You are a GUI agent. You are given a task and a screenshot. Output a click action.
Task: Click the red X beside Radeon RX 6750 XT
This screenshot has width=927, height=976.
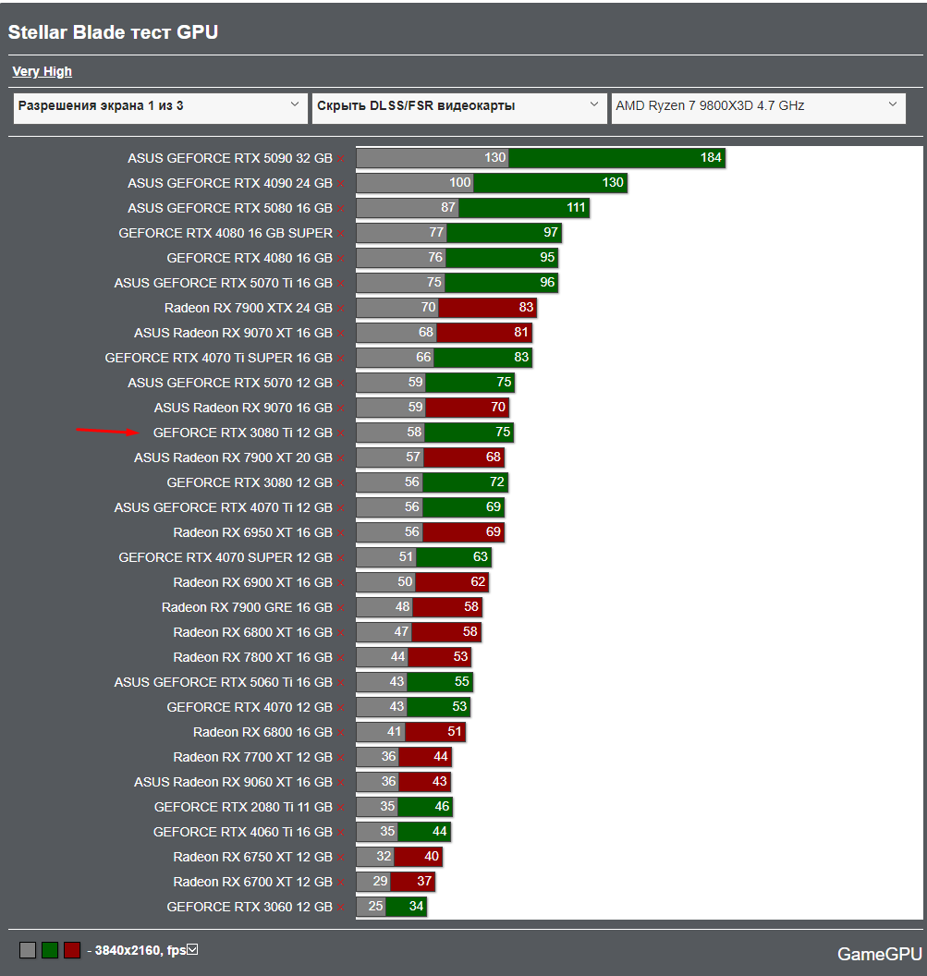(341, 858)
